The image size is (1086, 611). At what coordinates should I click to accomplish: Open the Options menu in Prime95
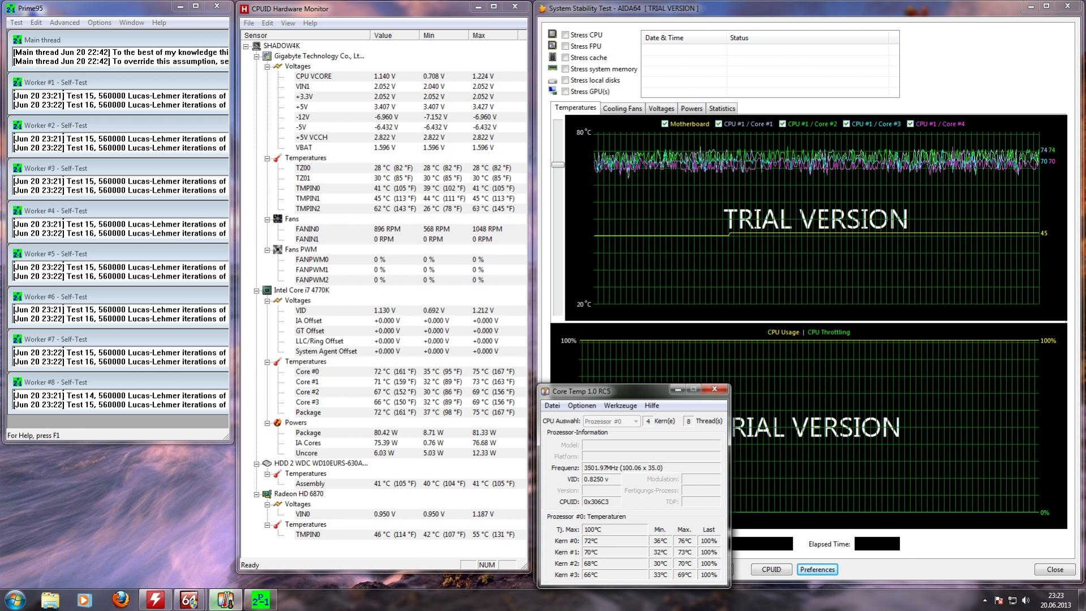[100, 23]
